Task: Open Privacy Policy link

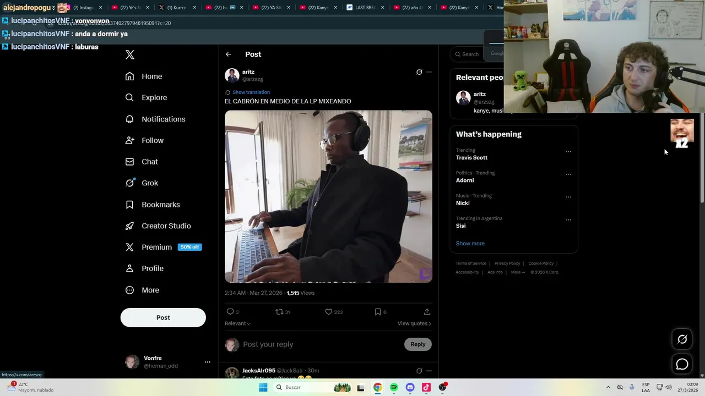Action: point(507,263)
